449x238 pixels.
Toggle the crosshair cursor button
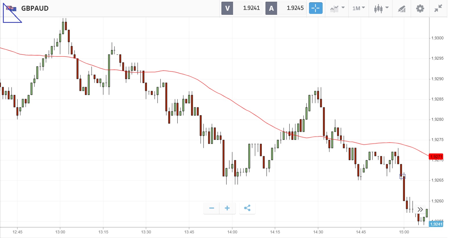[315, 8]
